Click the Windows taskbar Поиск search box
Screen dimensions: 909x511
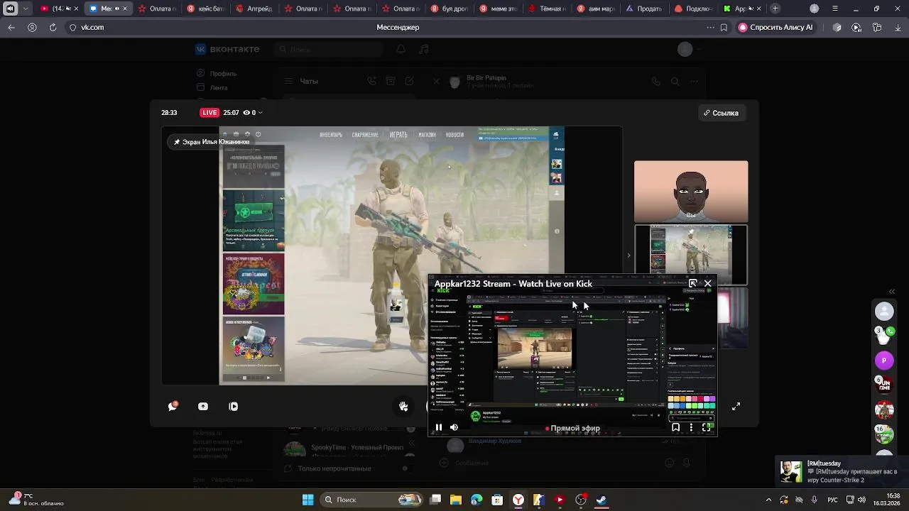[371, 500]
